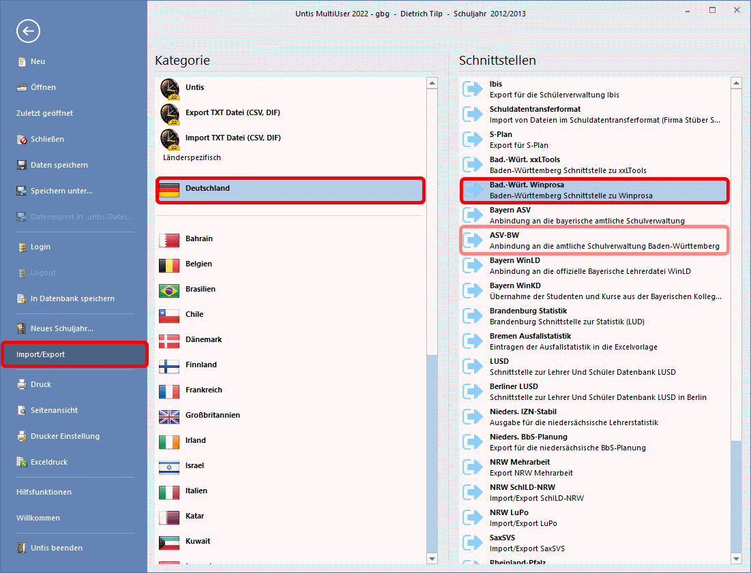The width and height of the screenshot is (751, 573).
Task: Open the Hilfsfunktionen menu entry
Action: pos(44,492)
